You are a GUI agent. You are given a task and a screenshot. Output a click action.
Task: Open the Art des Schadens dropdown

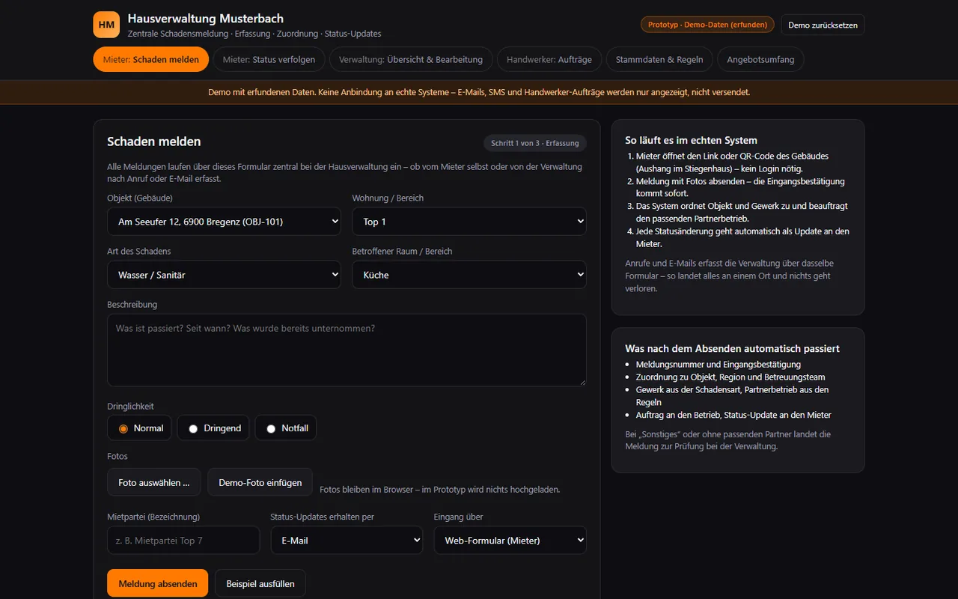point(224,275)
